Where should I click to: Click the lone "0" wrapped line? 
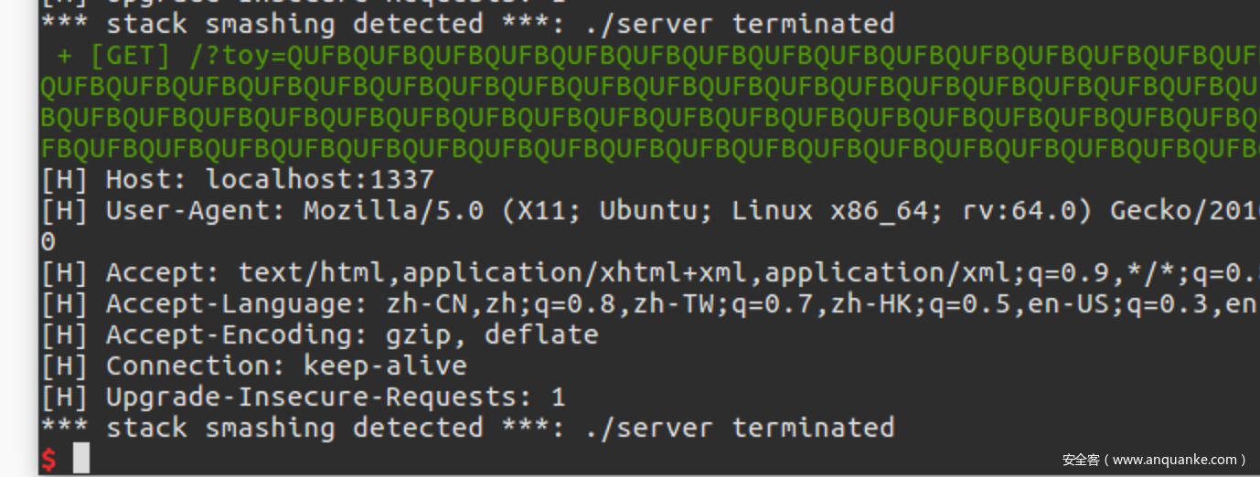point(48,242)
